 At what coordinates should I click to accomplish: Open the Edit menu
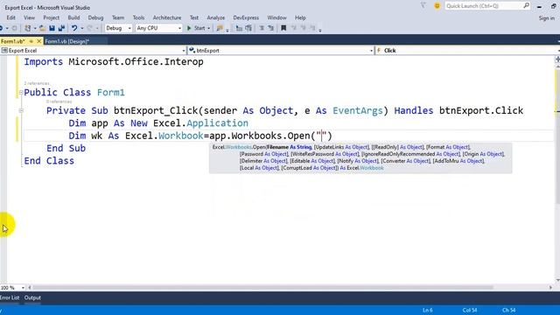[11, 17]
